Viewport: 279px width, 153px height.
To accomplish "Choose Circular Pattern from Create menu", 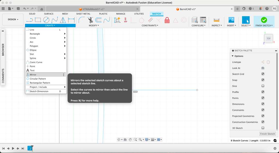I will point(38,79).
